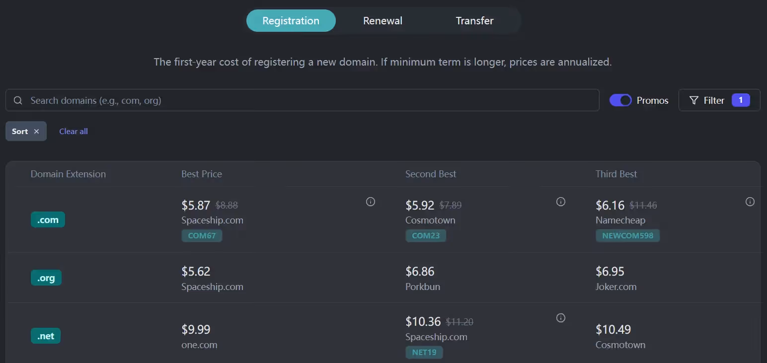The width and height of the screenshot is (767, 363).
Task: Switch to the Renewal tab
Action: (383, 21)
